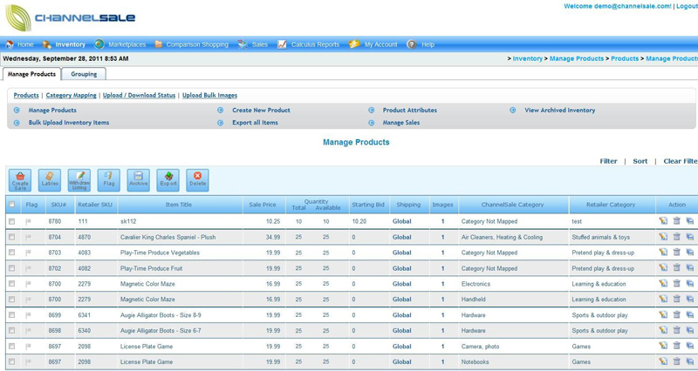Open the Lables toolbar button
The height and width of the screenshot is (371, 698).
tap(50, 180)
